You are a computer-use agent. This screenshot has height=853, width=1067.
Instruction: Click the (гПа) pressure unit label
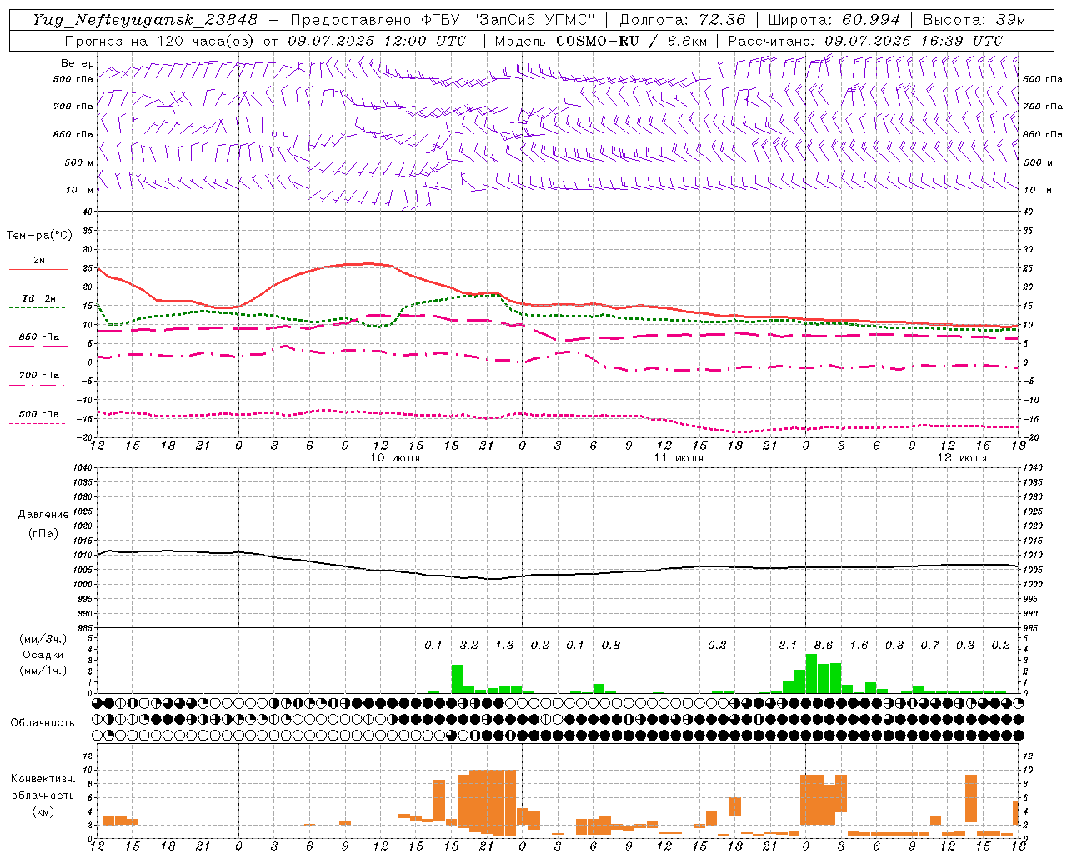click(43, 534)
